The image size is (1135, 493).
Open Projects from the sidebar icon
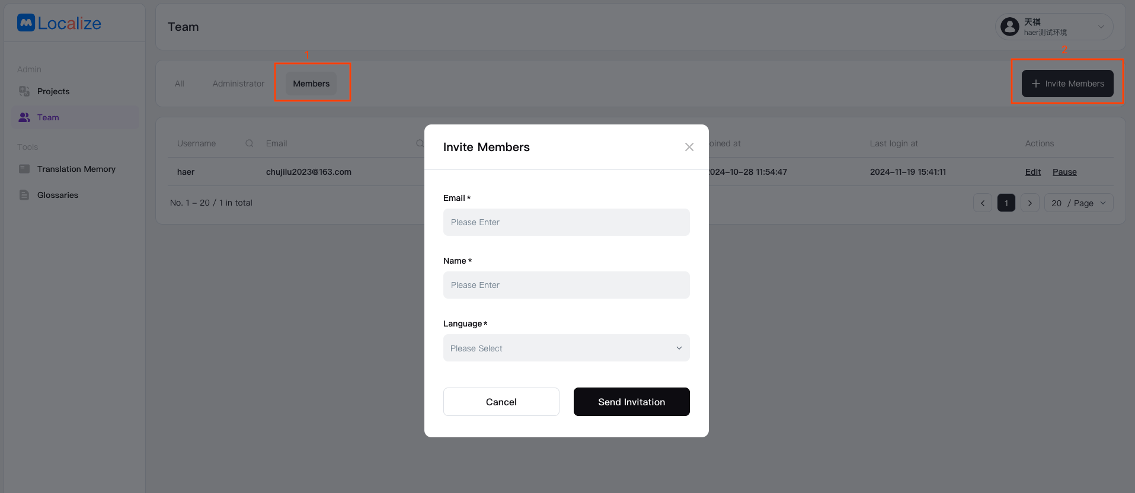click(x=24, y=91)
